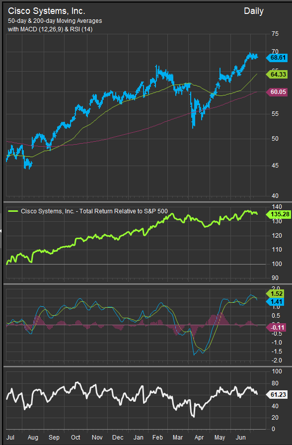Click the 40 price axis label
Viewport: 292px width, 445px height.
(275, 195)
